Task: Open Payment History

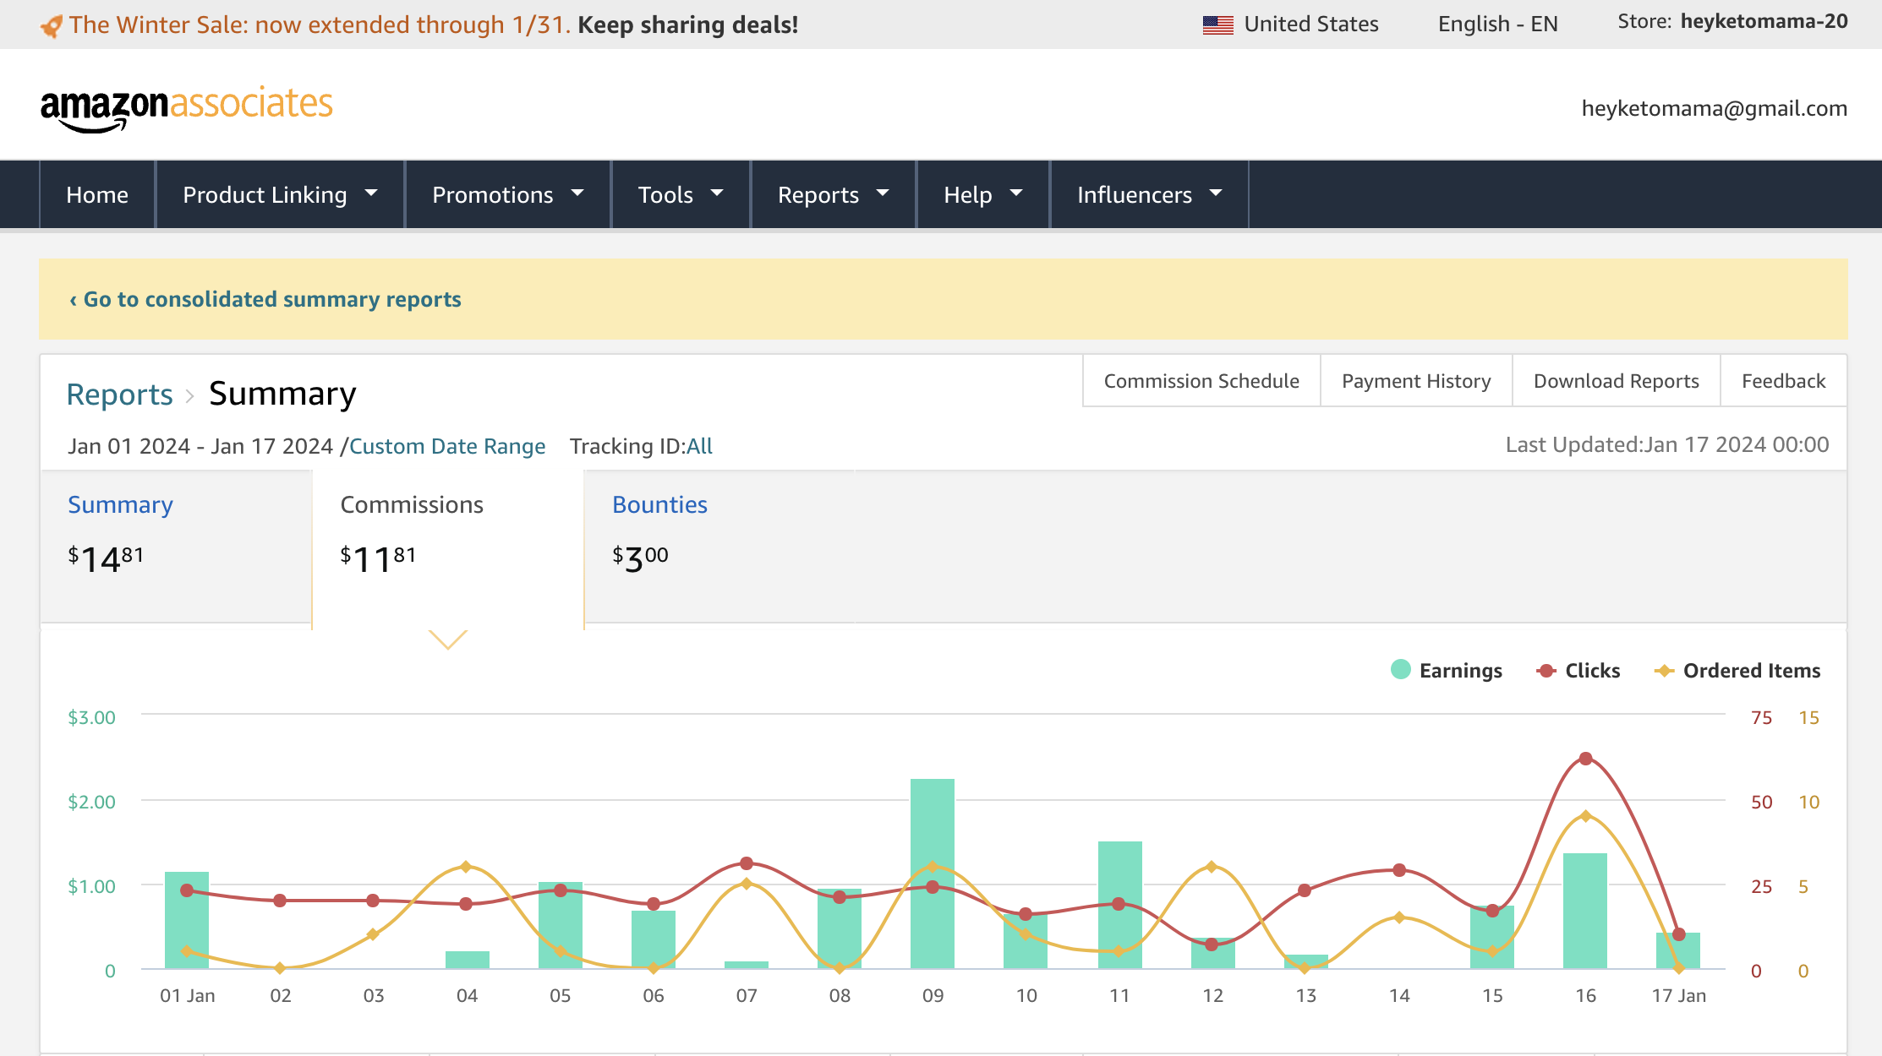Action: click(x=1416, y=381)
